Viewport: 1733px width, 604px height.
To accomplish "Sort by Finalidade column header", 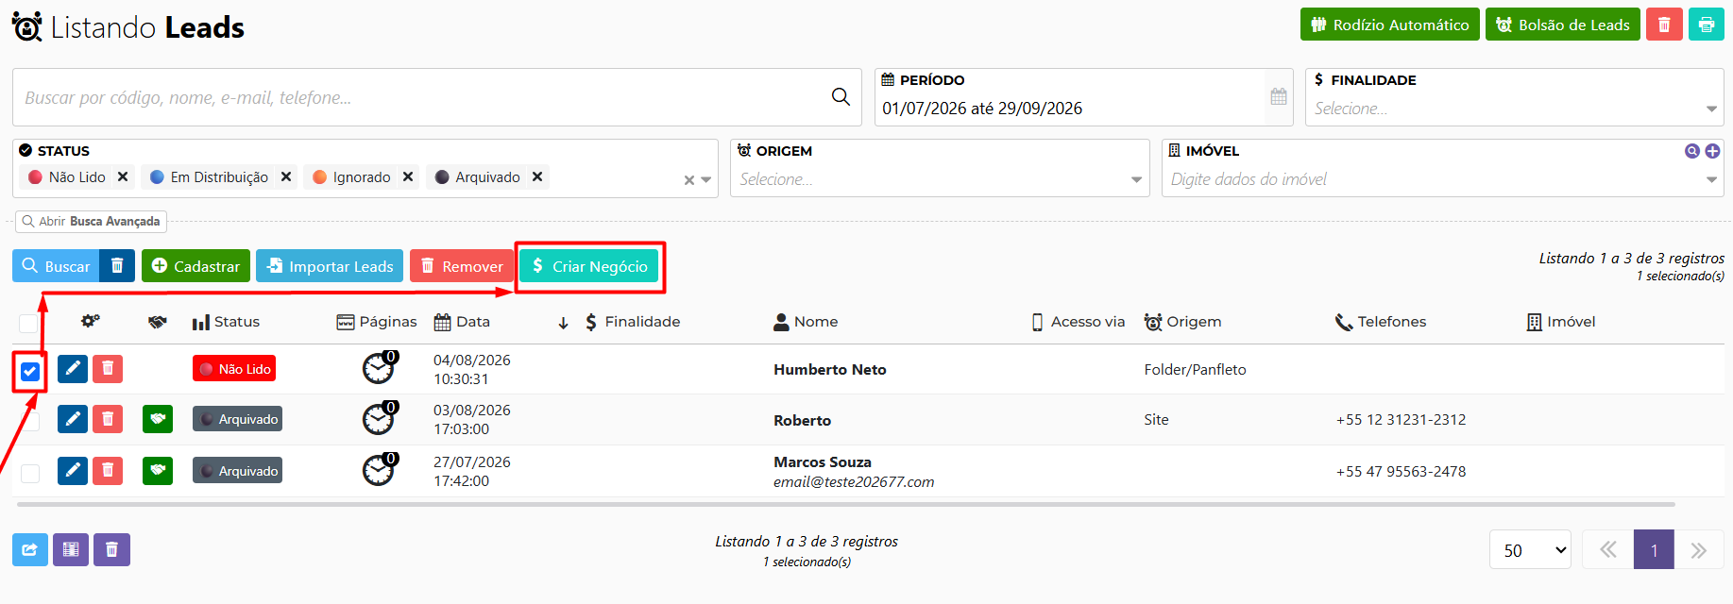I will [x=632, y=322].
